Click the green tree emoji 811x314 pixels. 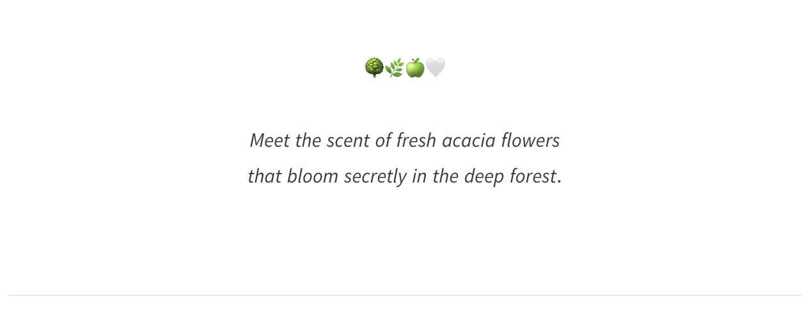374,68
